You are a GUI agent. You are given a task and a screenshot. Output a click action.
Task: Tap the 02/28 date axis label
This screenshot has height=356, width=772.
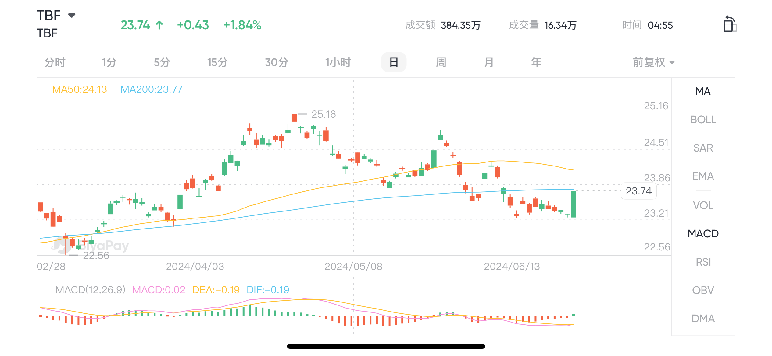(51, 267)
